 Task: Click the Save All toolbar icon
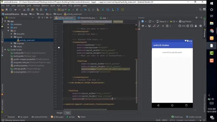pyautogui.click(x=6, y=10)
